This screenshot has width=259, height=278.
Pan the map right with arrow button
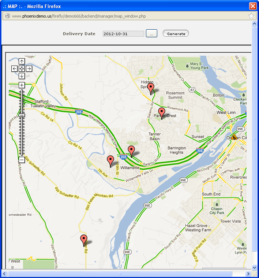[29, 68]
